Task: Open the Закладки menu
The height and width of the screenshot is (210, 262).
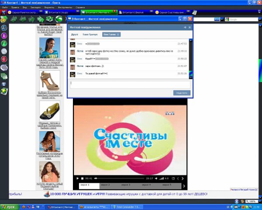Action: point(36,7)
